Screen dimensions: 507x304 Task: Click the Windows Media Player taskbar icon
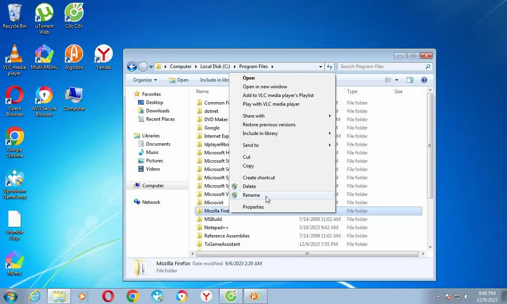click(83, 296)
